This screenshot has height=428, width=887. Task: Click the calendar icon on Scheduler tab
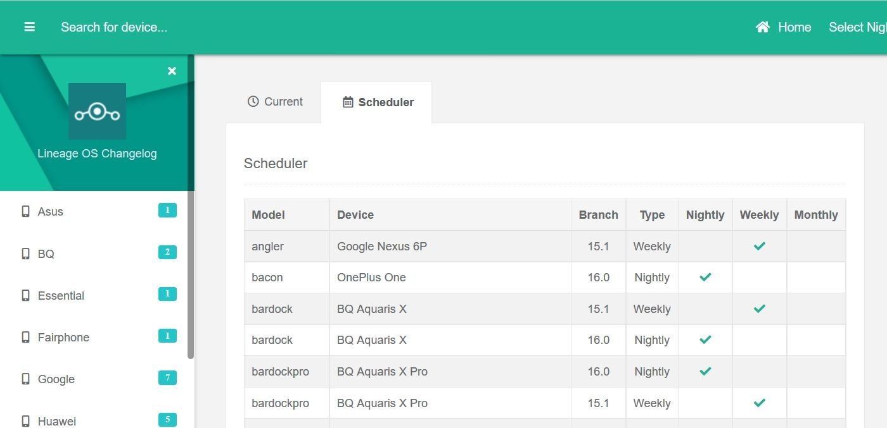click(x=348, y=102)
